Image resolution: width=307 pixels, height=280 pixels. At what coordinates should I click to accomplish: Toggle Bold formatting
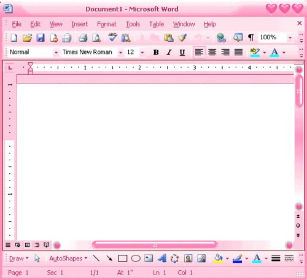(156, 52)
